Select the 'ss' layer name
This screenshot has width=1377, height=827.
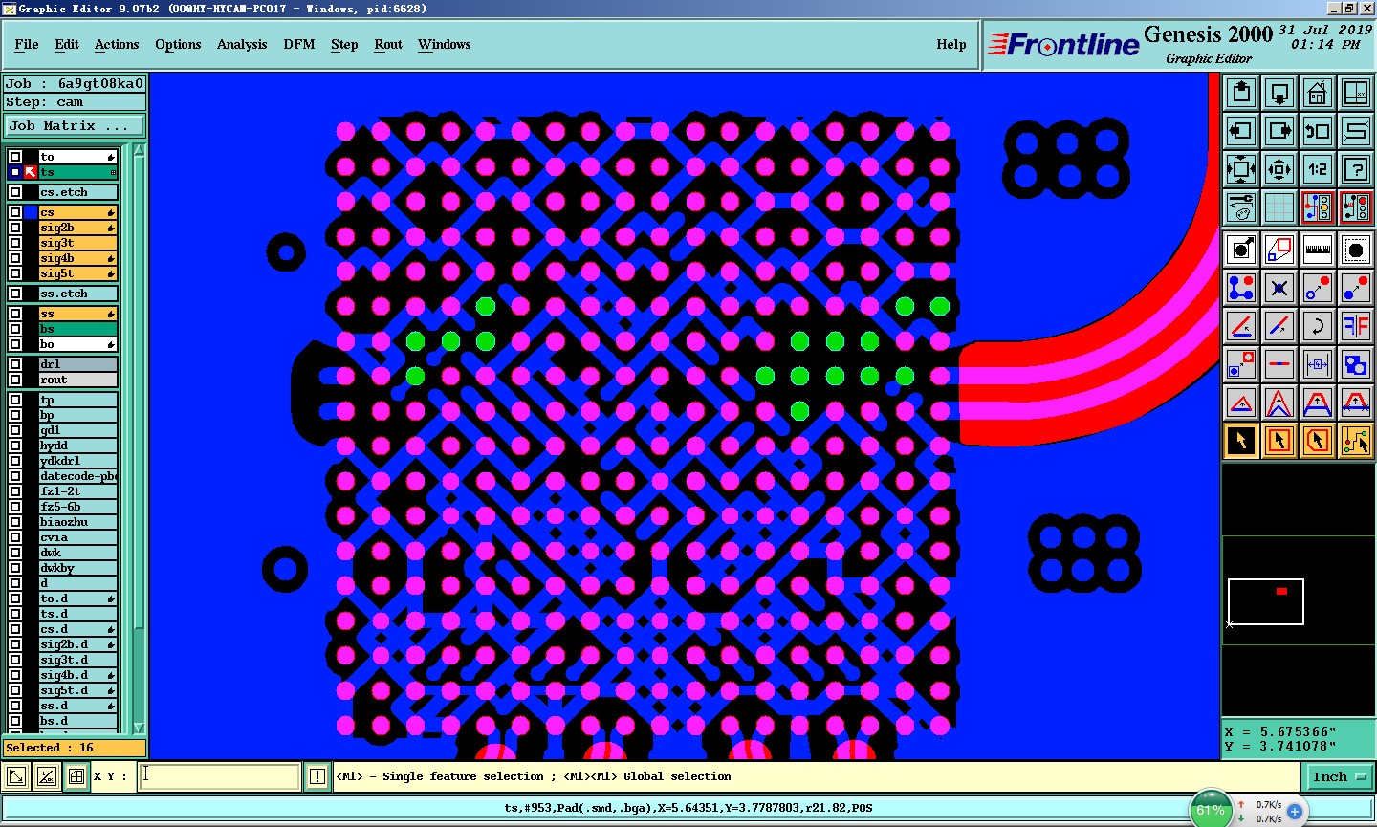click(76, 314)
